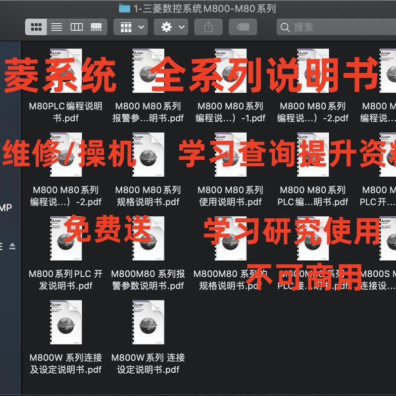
Task: Open the group-by grid dropdown
Action: [131, 27]
